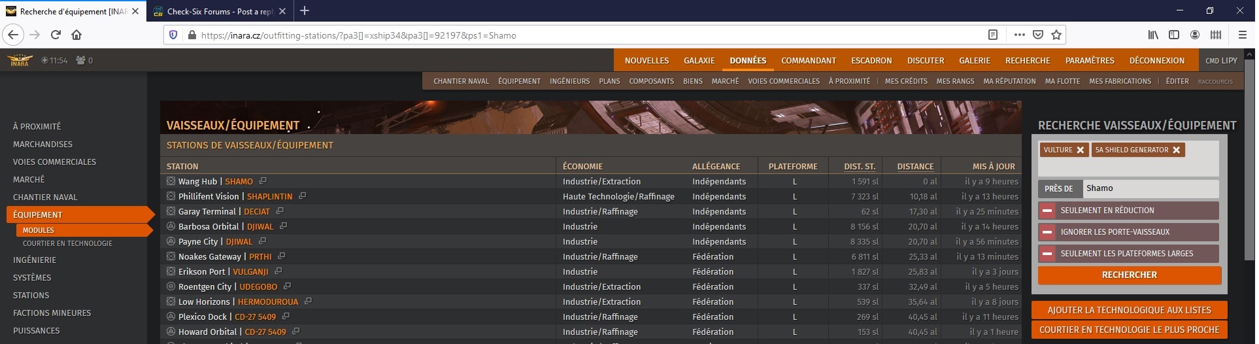Open the GALAXIE top menu
The image size is (1259, 344).
(699, 60)
